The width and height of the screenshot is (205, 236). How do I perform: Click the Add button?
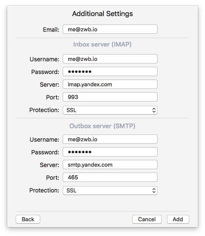[178, 219]
